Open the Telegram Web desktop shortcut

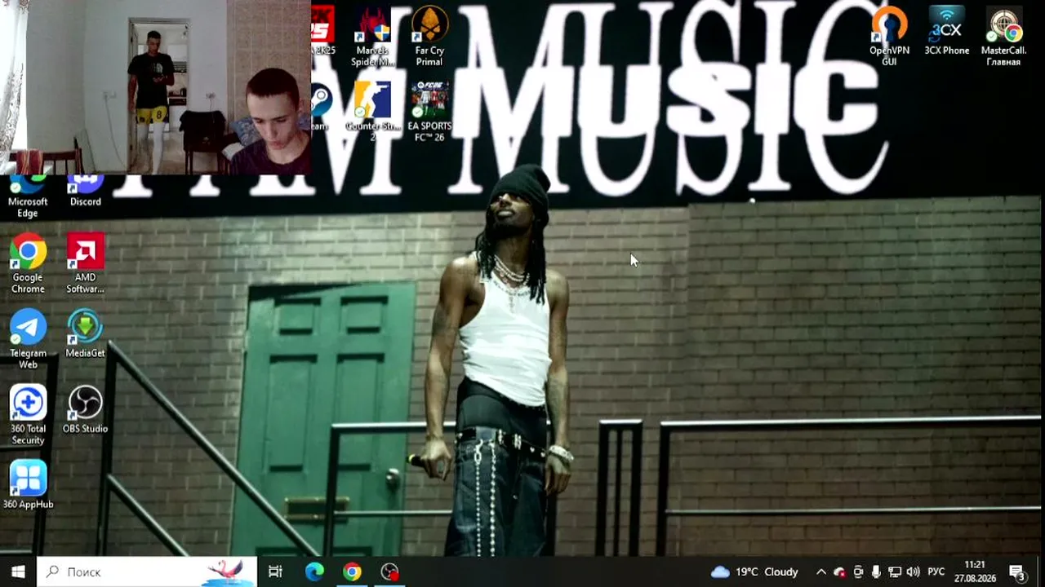28,338
